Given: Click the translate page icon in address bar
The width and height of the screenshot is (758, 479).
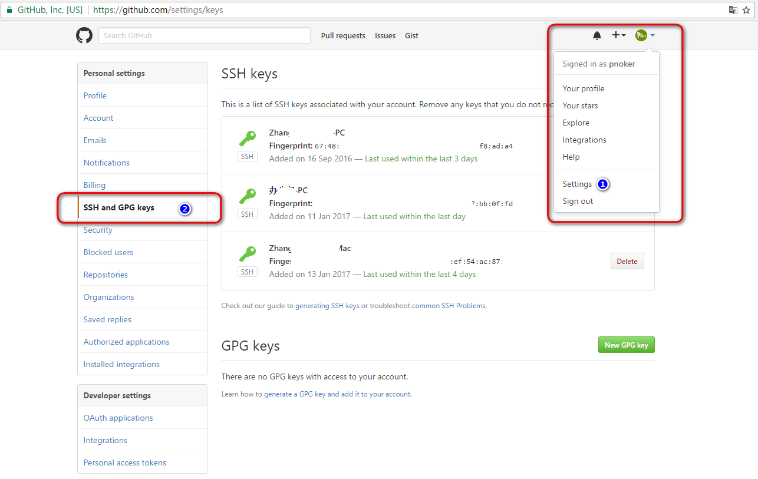Looking at the screenshot, I should coord(733,10).
